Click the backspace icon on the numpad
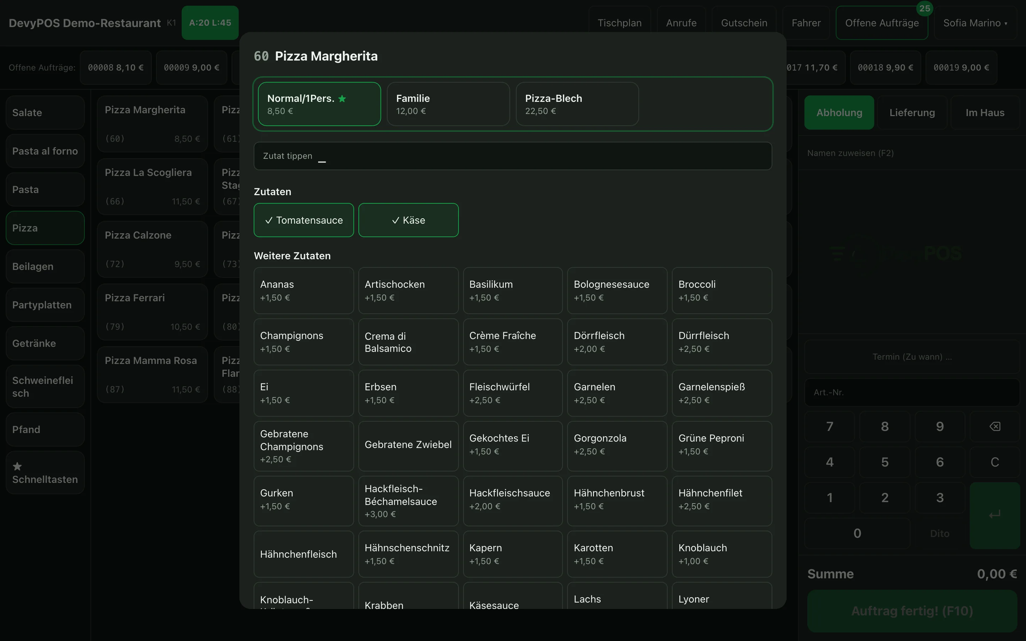Image resolution: width=1026 pixels, height=641 pixels. click(995, 427)
